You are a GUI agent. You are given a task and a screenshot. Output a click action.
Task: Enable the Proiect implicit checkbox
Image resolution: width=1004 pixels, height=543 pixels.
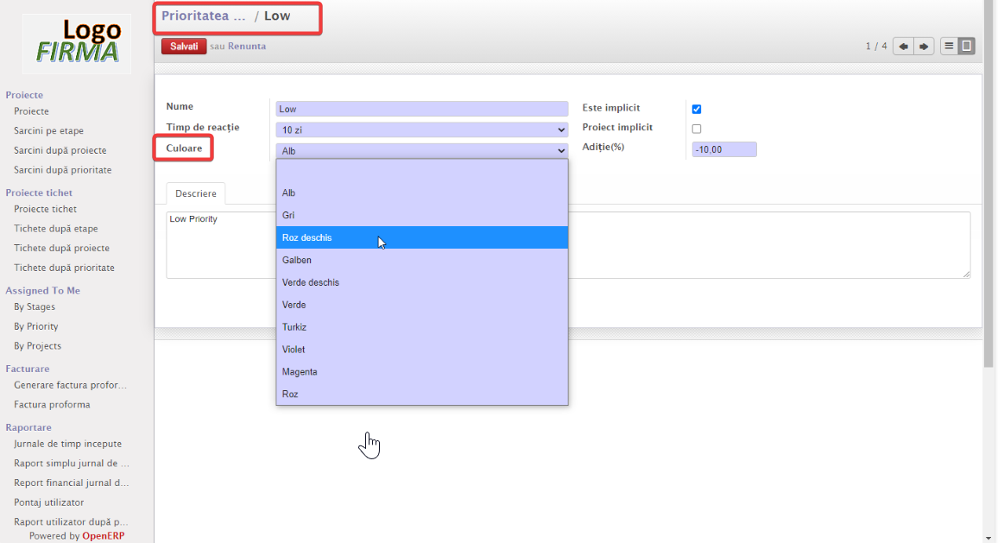(697, 129)
